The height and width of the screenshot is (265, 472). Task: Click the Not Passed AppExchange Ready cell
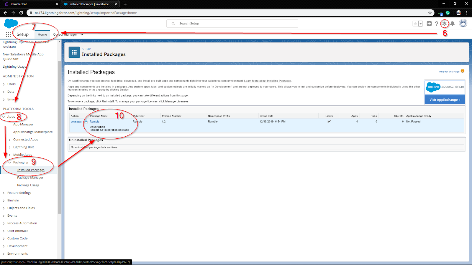click(413, 121)
